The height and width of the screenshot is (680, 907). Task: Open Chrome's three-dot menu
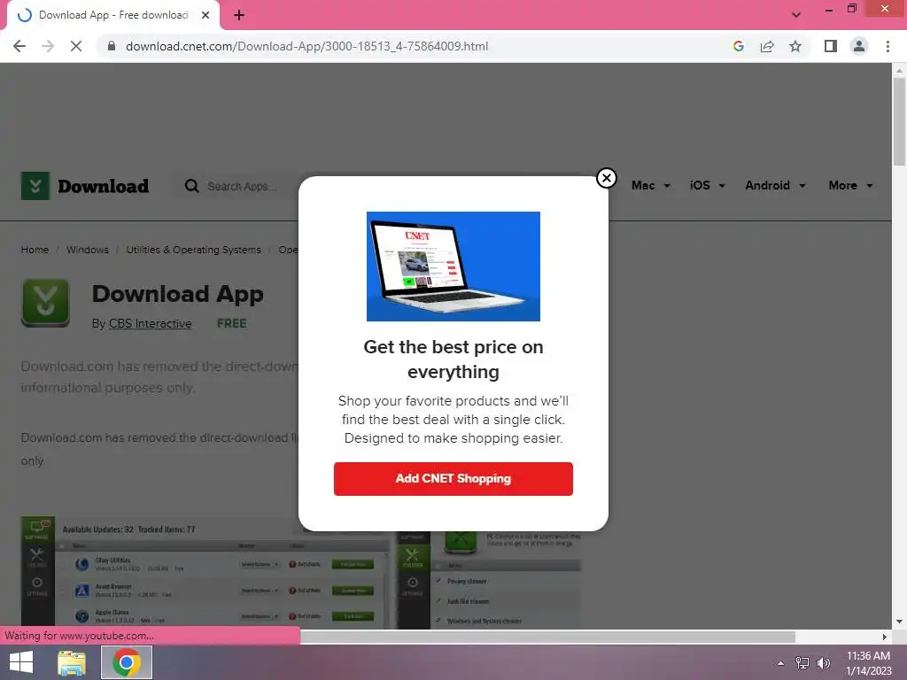point(888,46)
